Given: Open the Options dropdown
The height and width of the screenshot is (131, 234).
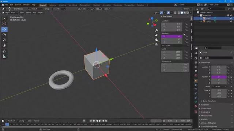Looking at the screenshot, I should pos(187,9).
